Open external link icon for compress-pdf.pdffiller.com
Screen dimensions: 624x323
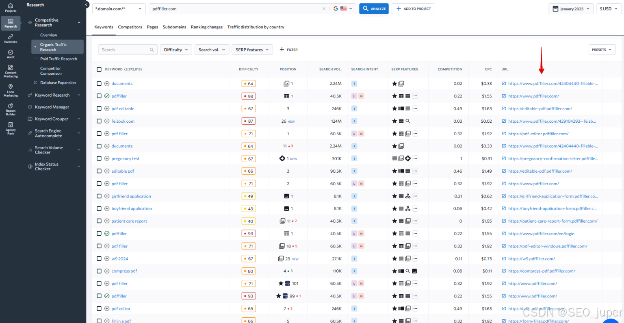(504, 271)
